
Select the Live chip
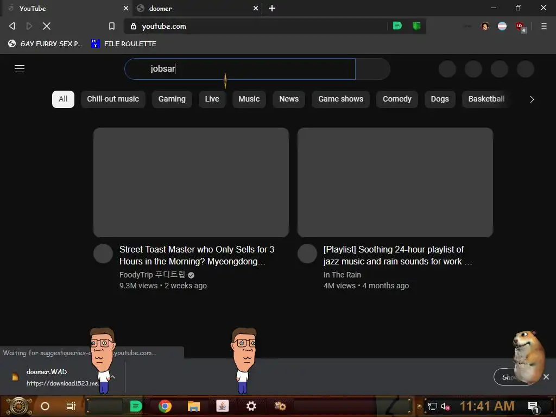pyautogui.click(x=212, y=99)
